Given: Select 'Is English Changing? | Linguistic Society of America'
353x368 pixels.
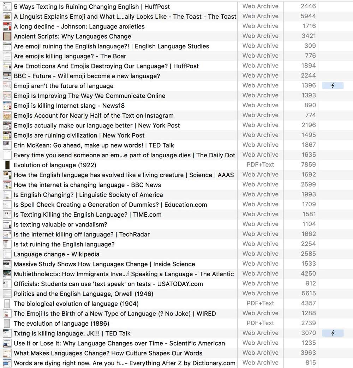Looking at the screenshot, I should tap(88, 195).
